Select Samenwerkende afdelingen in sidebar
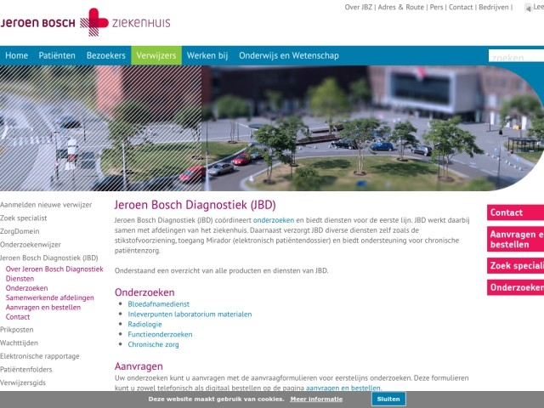 point(49,297)
